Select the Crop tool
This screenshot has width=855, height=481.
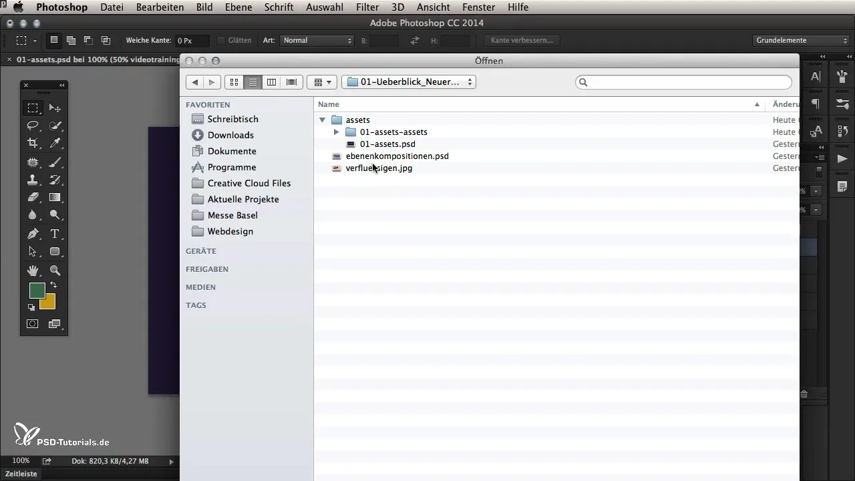32,143
